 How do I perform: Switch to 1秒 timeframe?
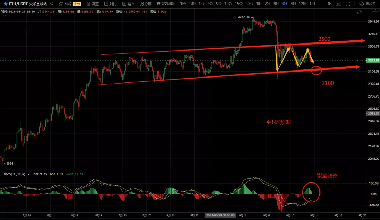coord(183,4)
